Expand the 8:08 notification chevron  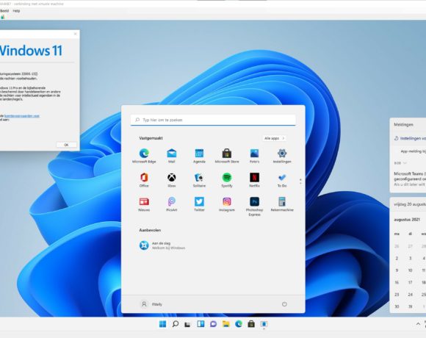[405, 163]
